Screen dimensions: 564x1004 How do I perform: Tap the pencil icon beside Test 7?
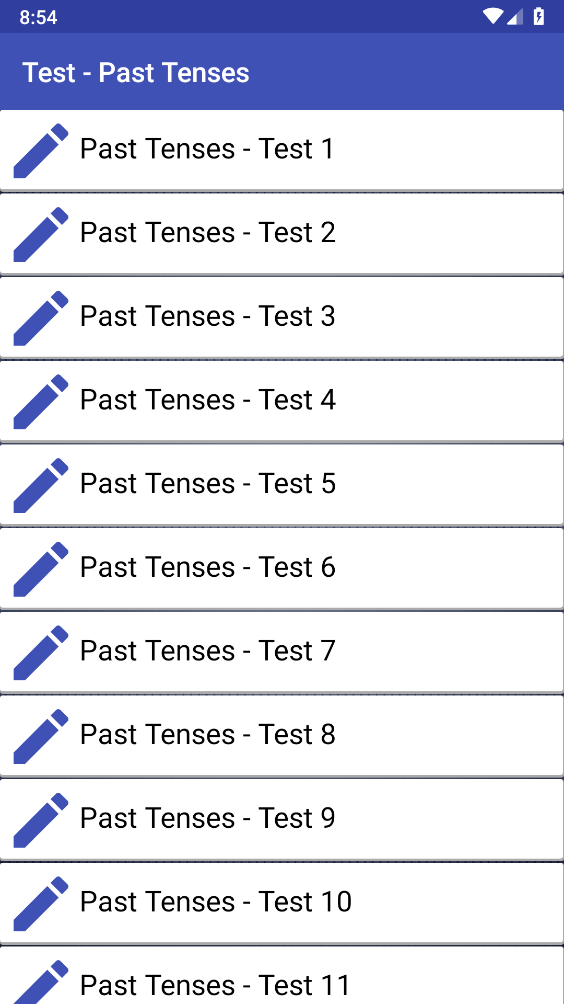[x=41, y=653]
